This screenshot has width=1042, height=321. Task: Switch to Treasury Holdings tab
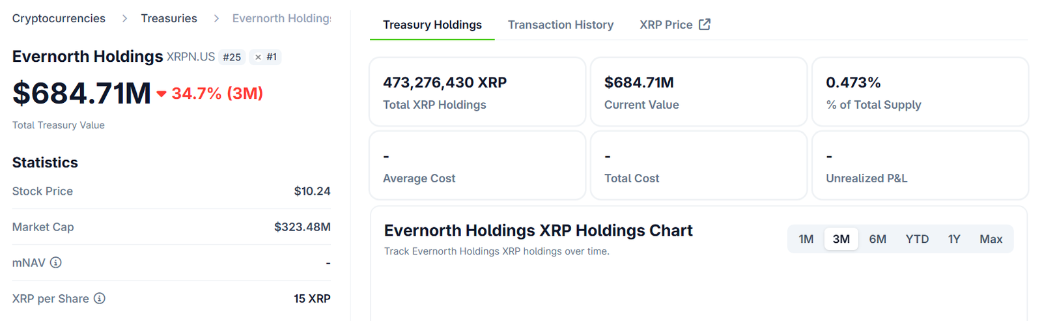pyautogui.click(x=432, y=25)
